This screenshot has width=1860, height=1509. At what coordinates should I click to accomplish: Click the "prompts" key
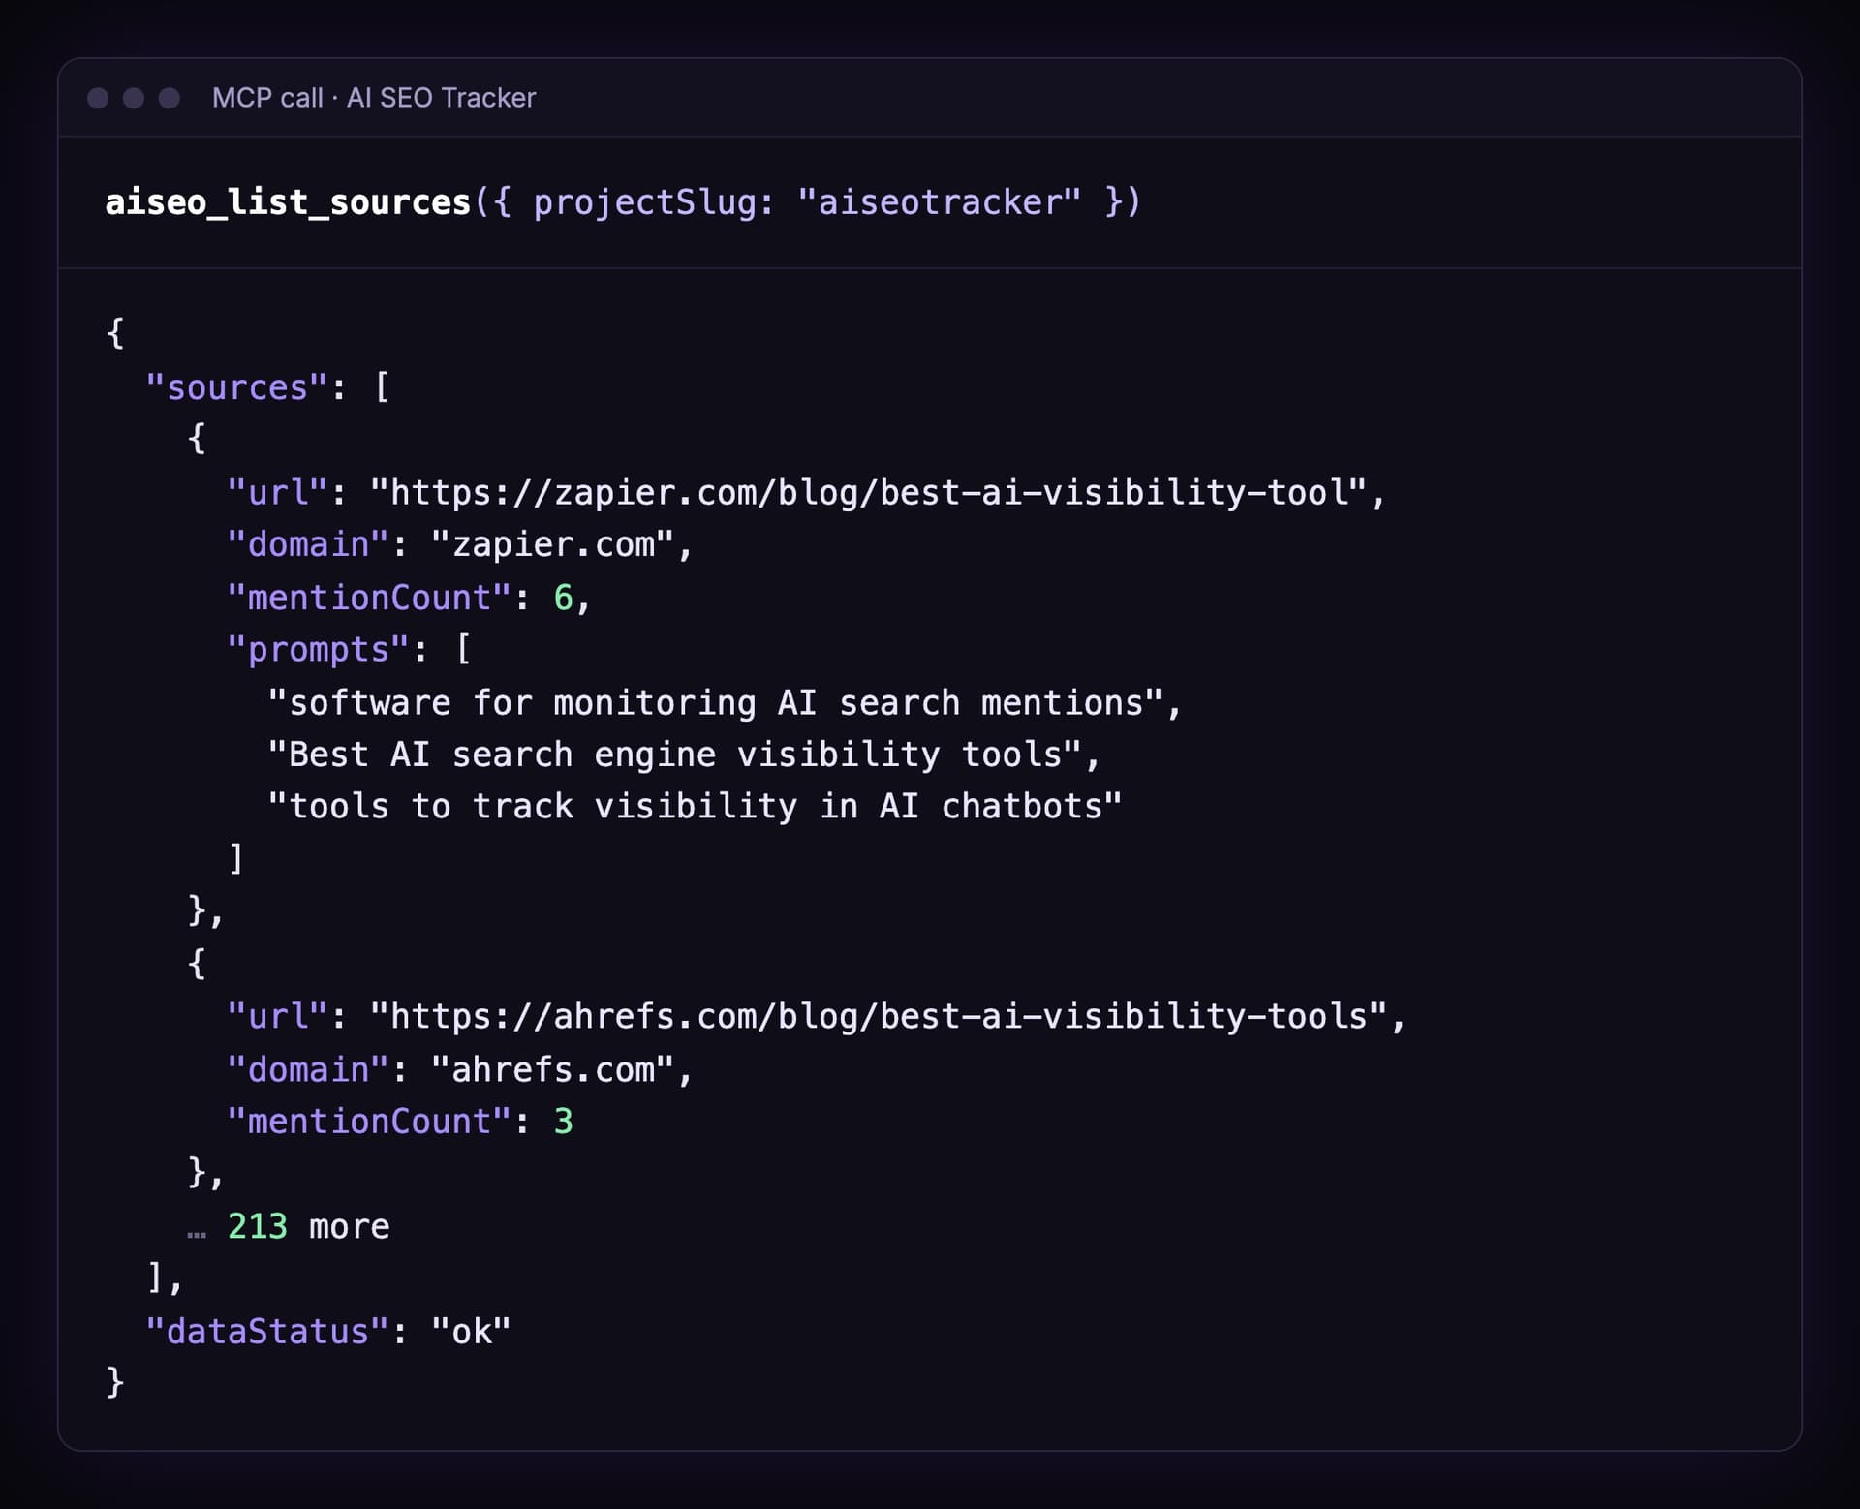[319, 650]
